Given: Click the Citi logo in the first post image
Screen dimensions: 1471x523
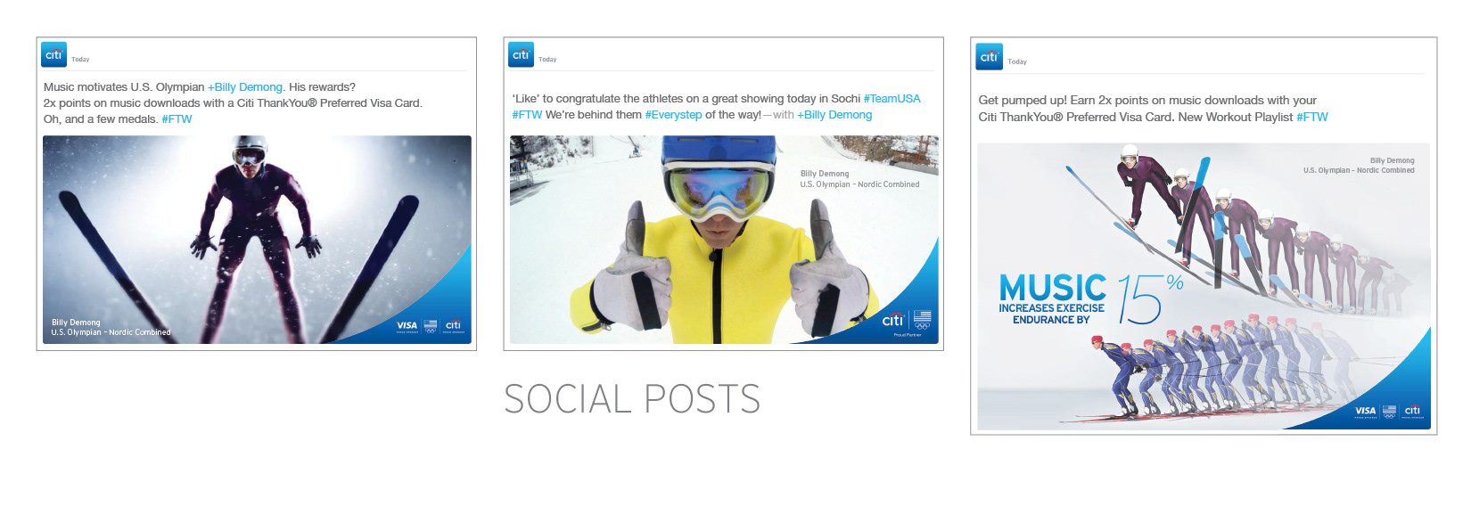Looking at the screenshot, I should point(453,326).
